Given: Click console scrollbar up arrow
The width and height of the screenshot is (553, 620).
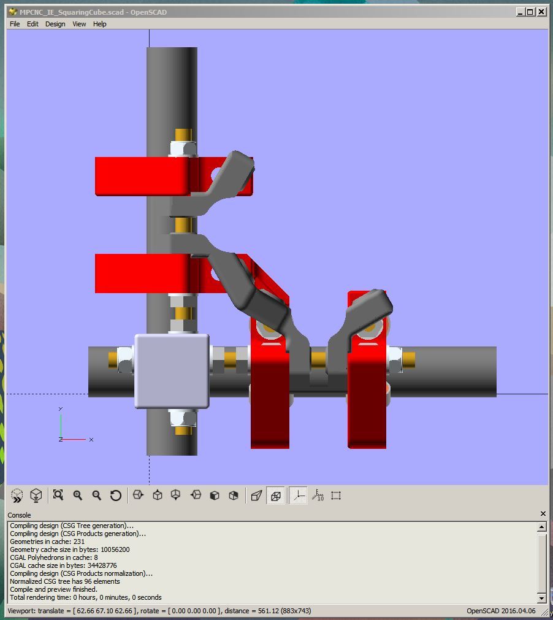Looking at the screenshot, I should pyautogui.click(x=541, y=527).
